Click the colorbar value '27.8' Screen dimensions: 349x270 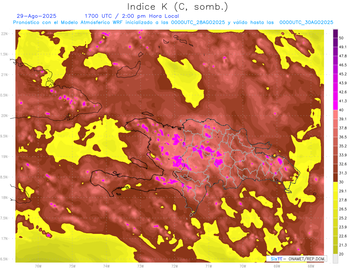(343, 200)
